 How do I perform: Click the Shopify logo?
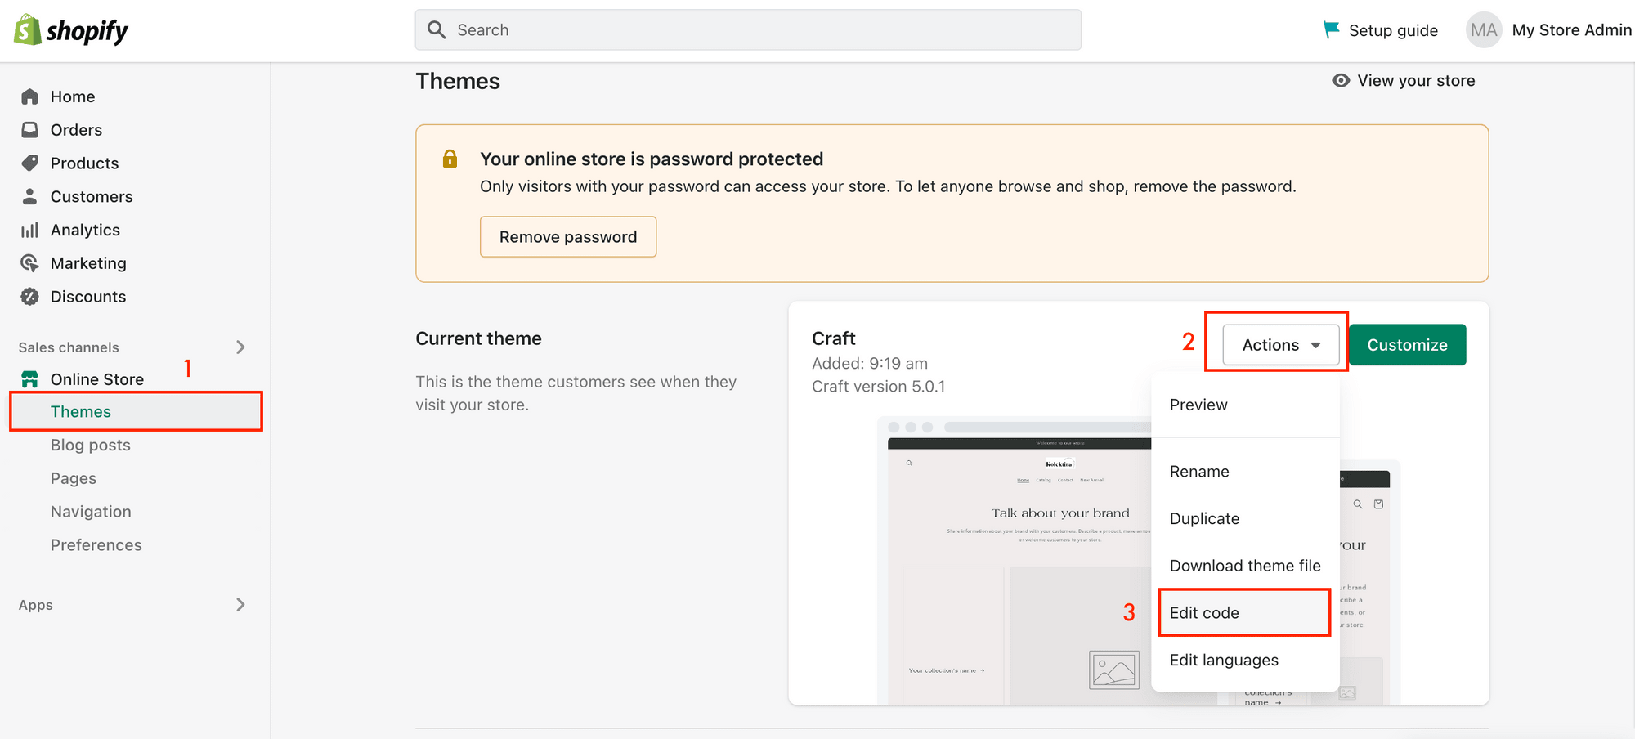coord(69,29)
